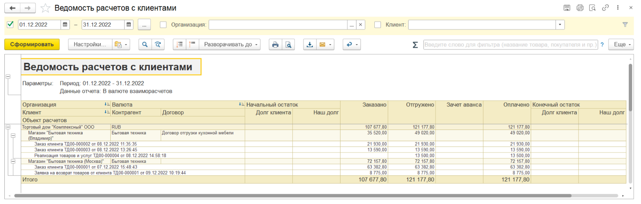Image resolution: width=641 pixels, height=204 pixels.
Task: Open calendar picker for start date 01.12.2022
Action: point(65,25)
